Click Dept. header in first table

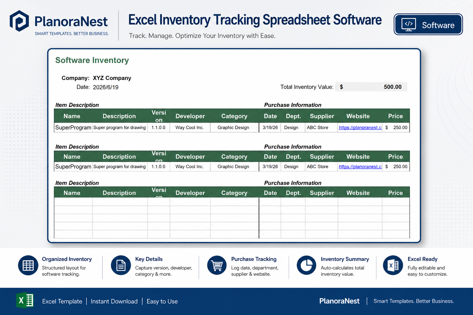293,116
